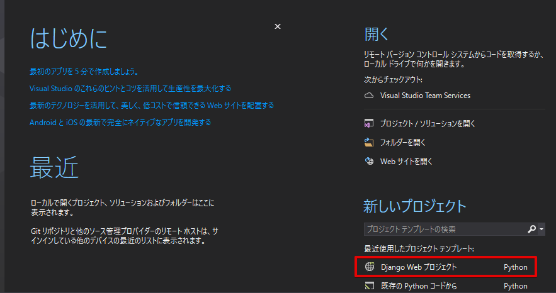Screen dimensions: 556x293
Task: Open the dropdown arrow next to template search
Action: pyautogui.click(x=542, y=229)
